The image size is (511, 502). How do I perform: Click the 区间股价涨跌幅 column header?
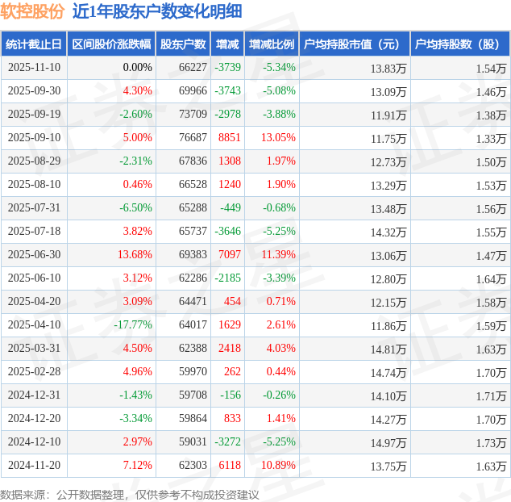pos(110,44)
